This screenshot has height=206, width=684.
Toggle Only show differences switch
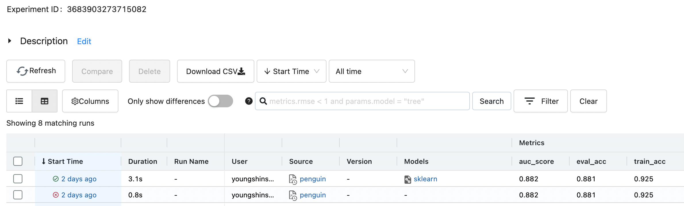[x=220, y=101]
